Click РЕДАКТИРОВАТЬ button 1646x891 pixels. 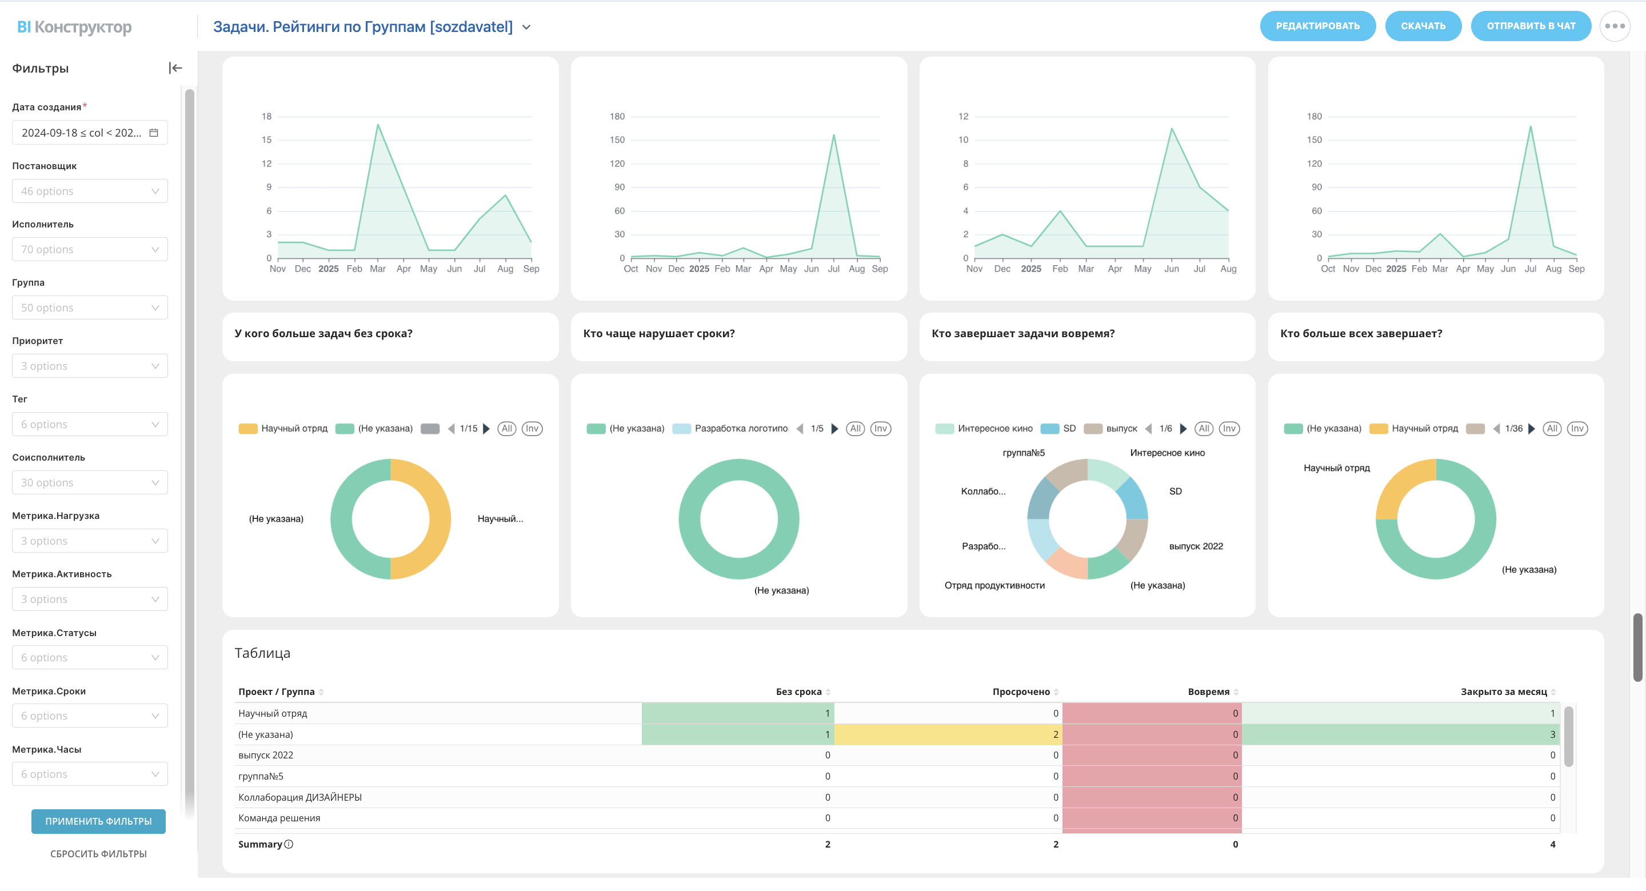tap(1317, 26)
